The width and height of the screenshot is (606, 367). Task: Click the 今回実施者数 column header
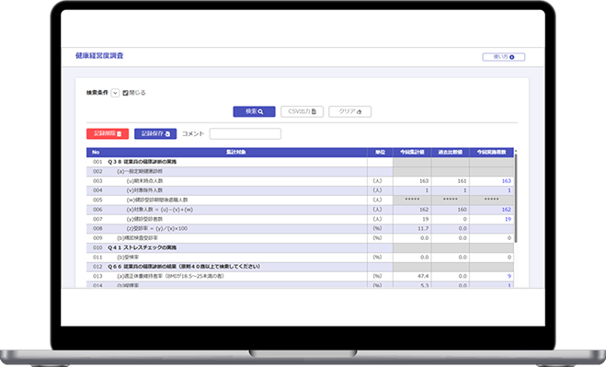coord(492,152)
